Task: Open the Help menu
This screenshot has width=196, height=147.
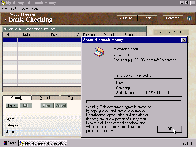Action: coord(35,9)
